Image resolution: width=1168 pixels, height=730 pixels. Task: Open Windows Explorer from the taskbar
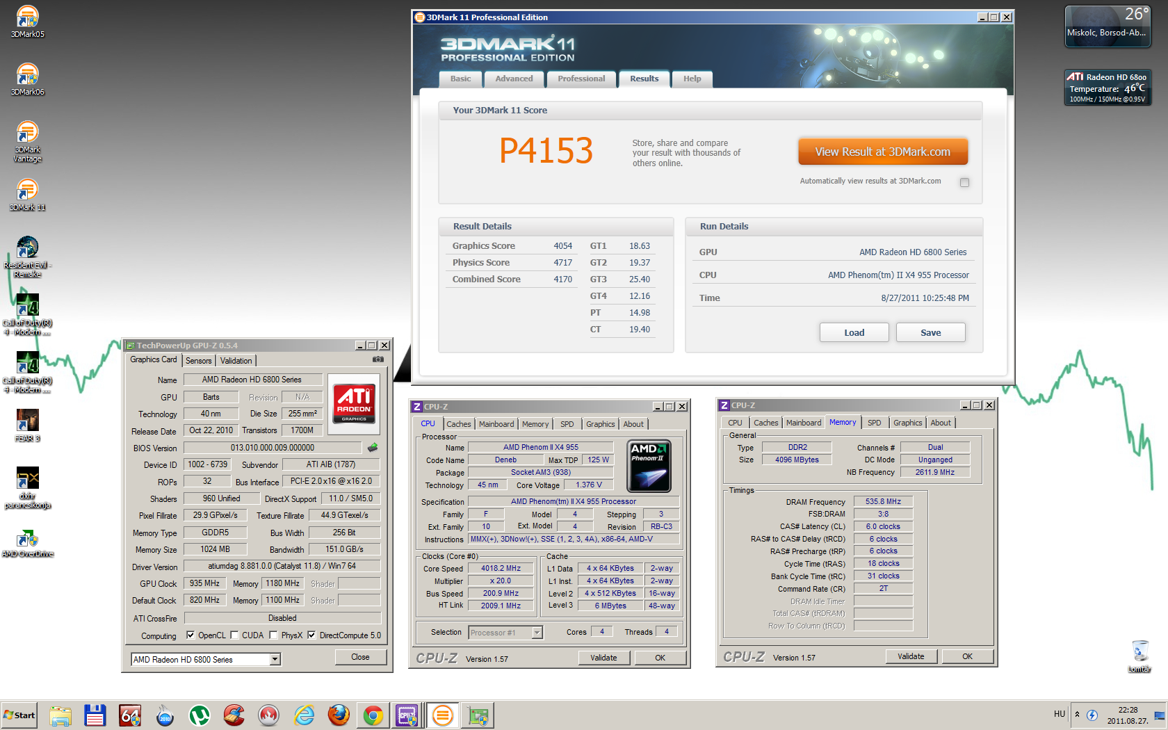pyautogui.click(x=60, y=715)
